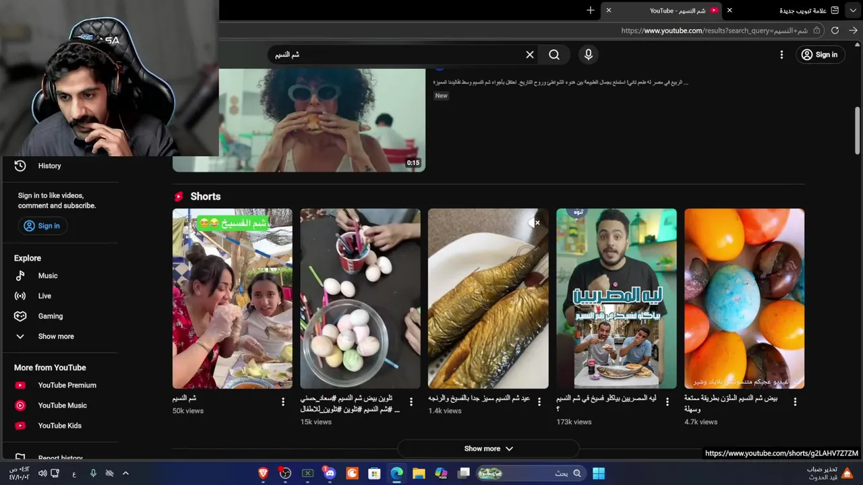Open the taskbar clock and date
The image size is (863, 485).
19,474
